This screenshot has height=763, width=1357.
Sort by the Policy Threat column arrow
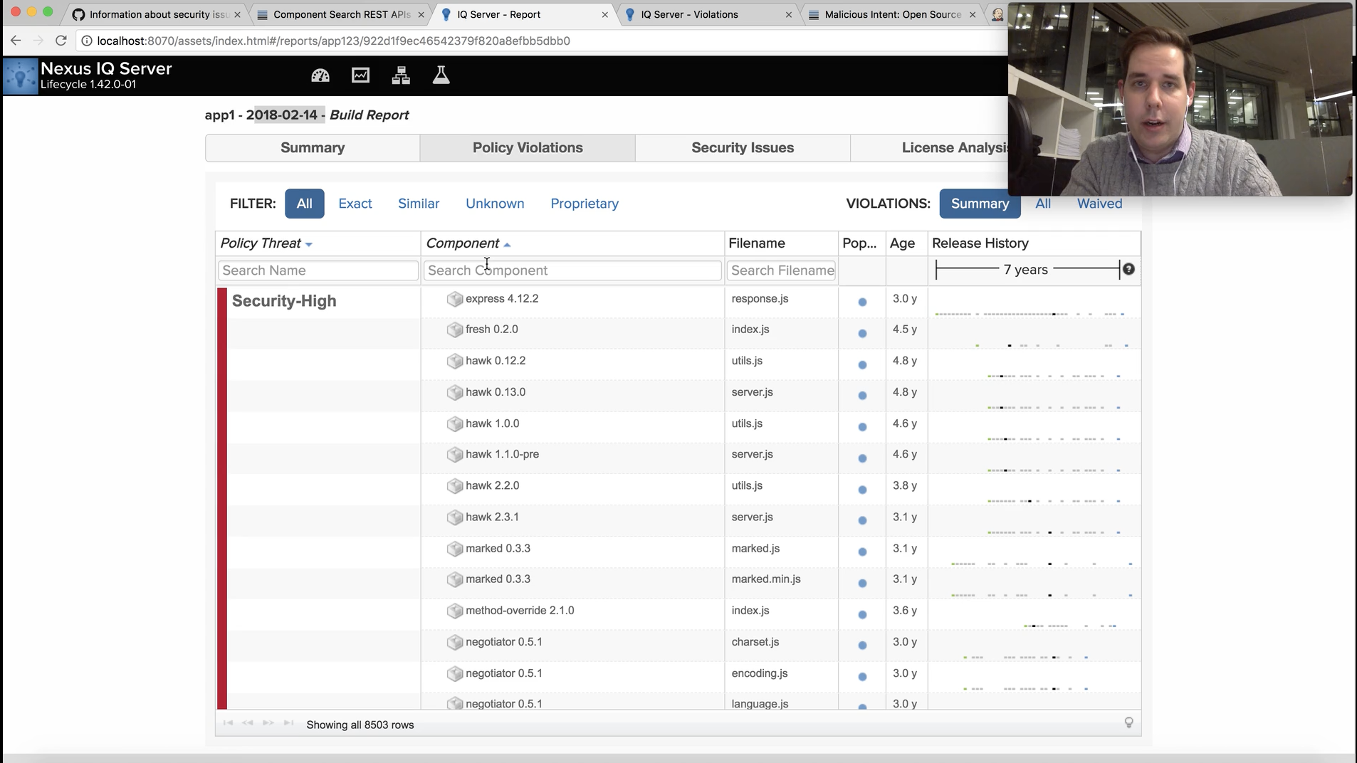(309, 244)
